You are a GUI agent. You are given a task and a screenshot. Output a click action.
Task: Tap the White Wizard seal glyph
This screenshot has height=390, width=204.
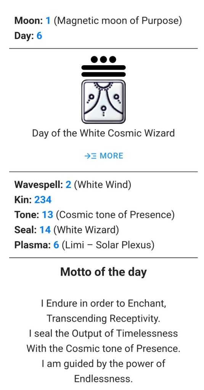(x=103, y=101)
